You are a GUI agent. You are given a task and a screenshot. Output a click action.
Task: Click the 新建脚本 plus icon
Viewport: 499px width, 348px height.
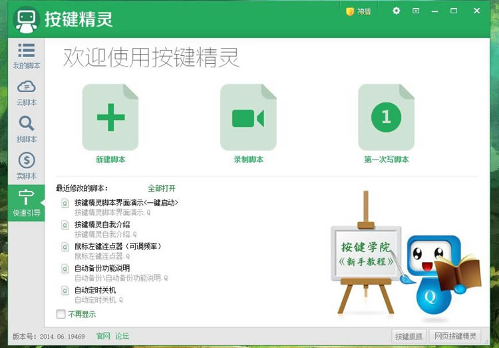click(x=110, y=118)
